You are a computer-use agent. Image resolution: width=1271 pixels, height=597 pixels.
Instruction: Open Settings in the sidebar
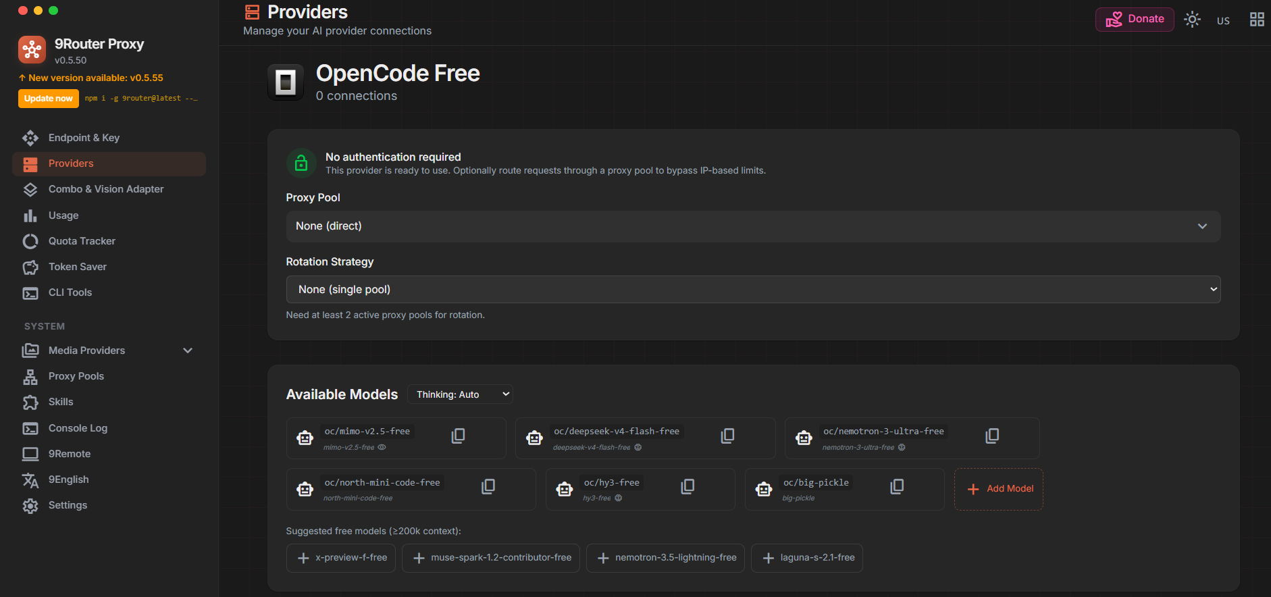[x=109, y=505]
